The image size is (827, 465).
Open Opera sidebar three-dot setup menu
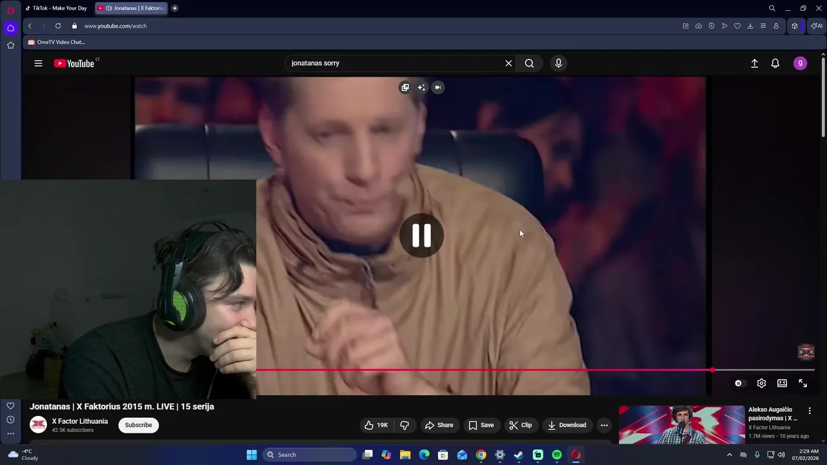[10, 433]
